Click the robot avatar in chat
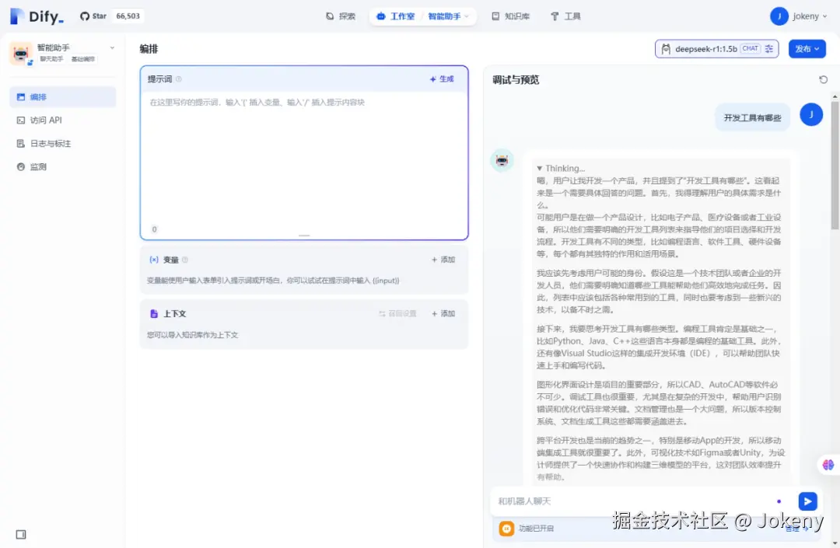This screenshot has height=548, width=840. tap(502, 160)
